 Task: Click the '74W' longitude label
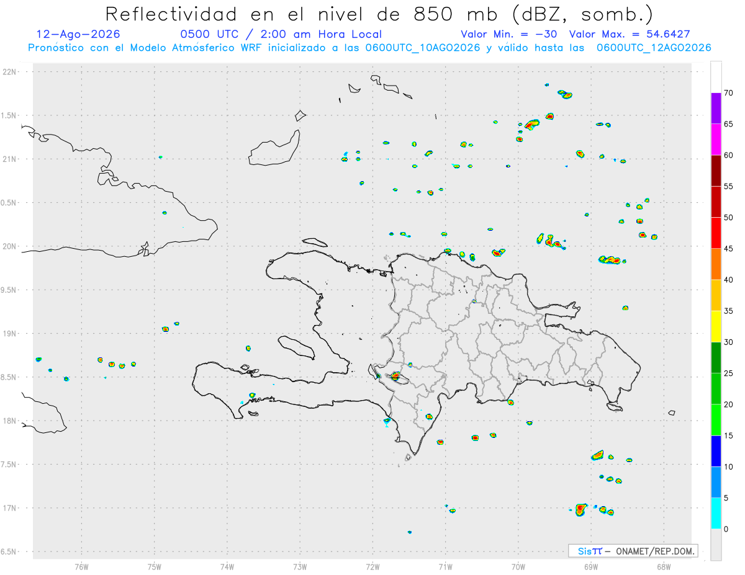(227, 566)
